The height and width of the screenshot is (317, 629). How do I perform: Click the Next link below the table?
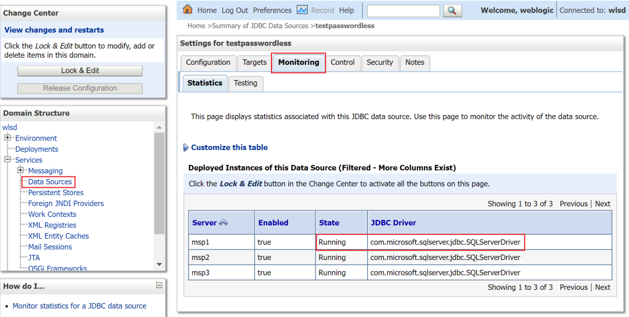tap(602, 287)
